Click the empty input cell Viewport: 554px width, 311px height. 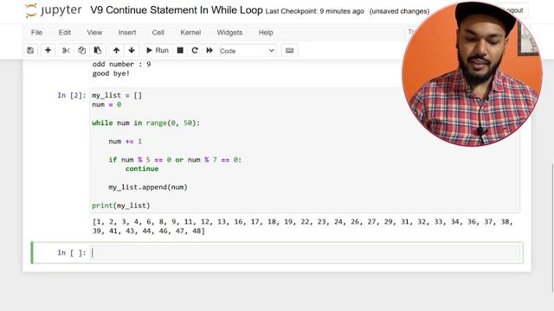(x=306, y=253)
